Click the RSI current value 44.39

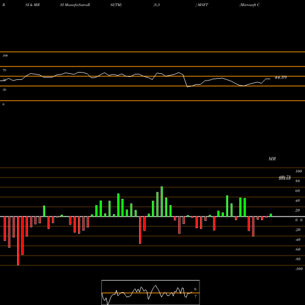pos(281,77)
